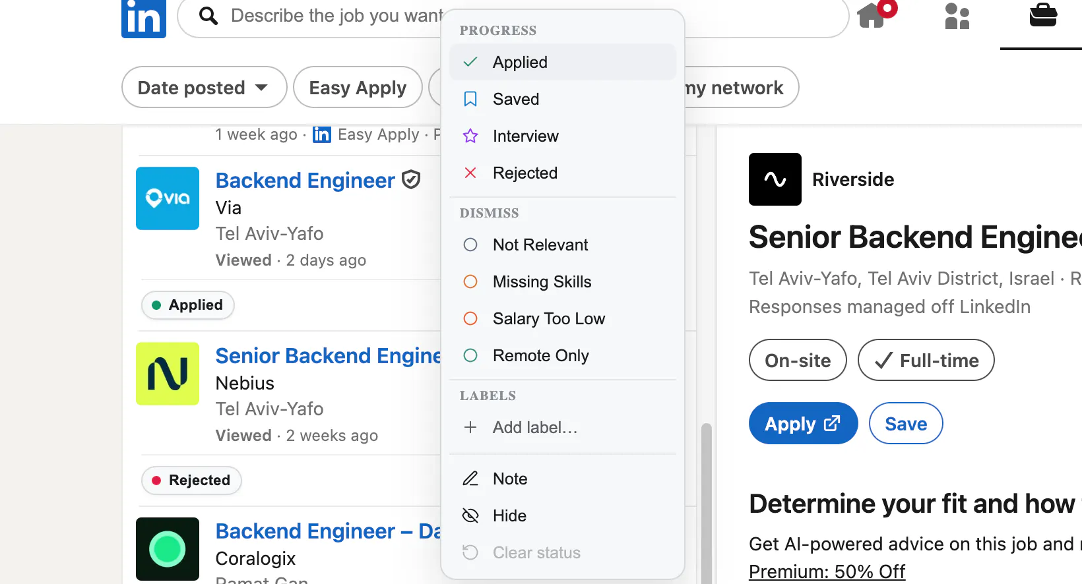Click the red Rejected X icon
Image resolution: width=1082 pixels, height=584 pixels.
(470, 173)
